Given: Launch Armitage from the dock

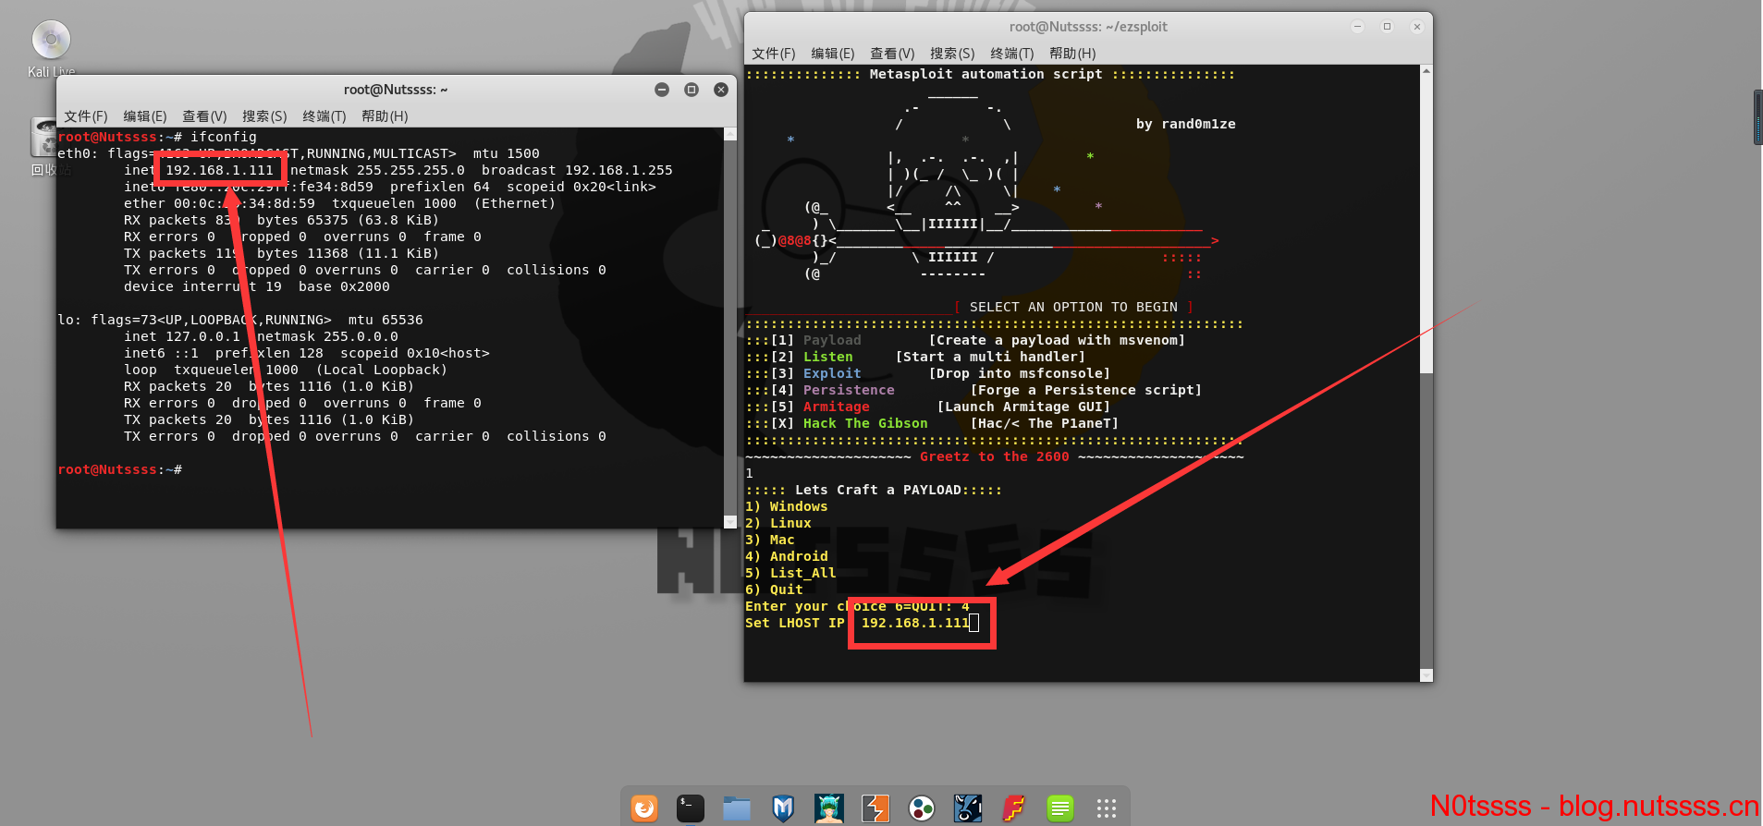Looking at the screenshot, I should (x=829, y=808).
